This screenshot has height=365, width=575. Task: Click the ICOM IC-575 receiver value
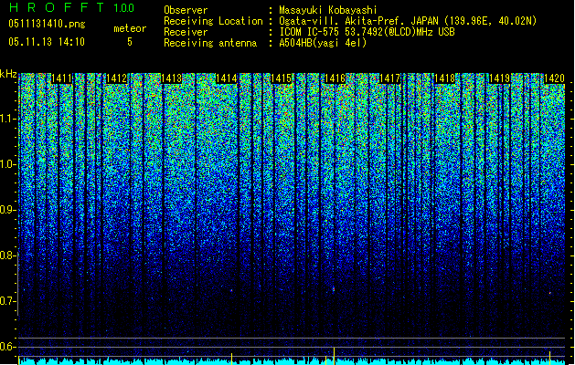pos(367,32)
